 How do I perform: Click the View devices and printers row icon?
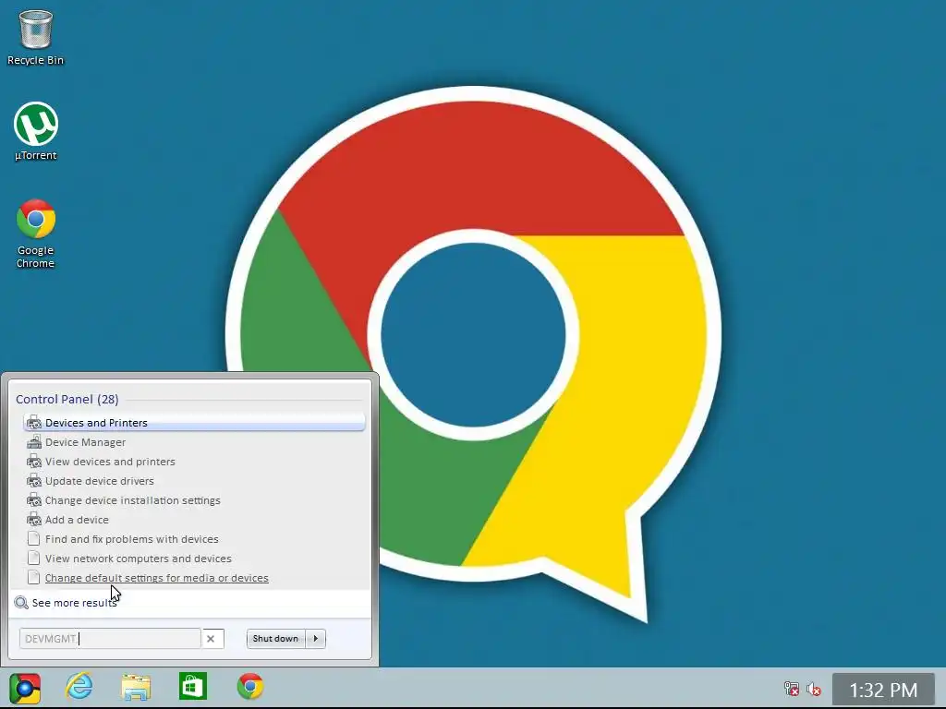pyautogui.click(x=34, y=462)
